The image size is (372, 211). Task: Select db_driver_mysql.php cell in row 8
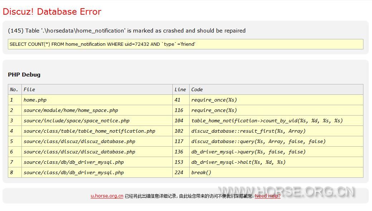[97, 172]
